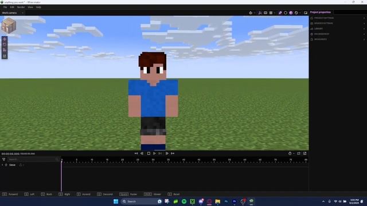Select the bottom tool in viewport toolbar
The image size is (367, 206).
(5, 56)
